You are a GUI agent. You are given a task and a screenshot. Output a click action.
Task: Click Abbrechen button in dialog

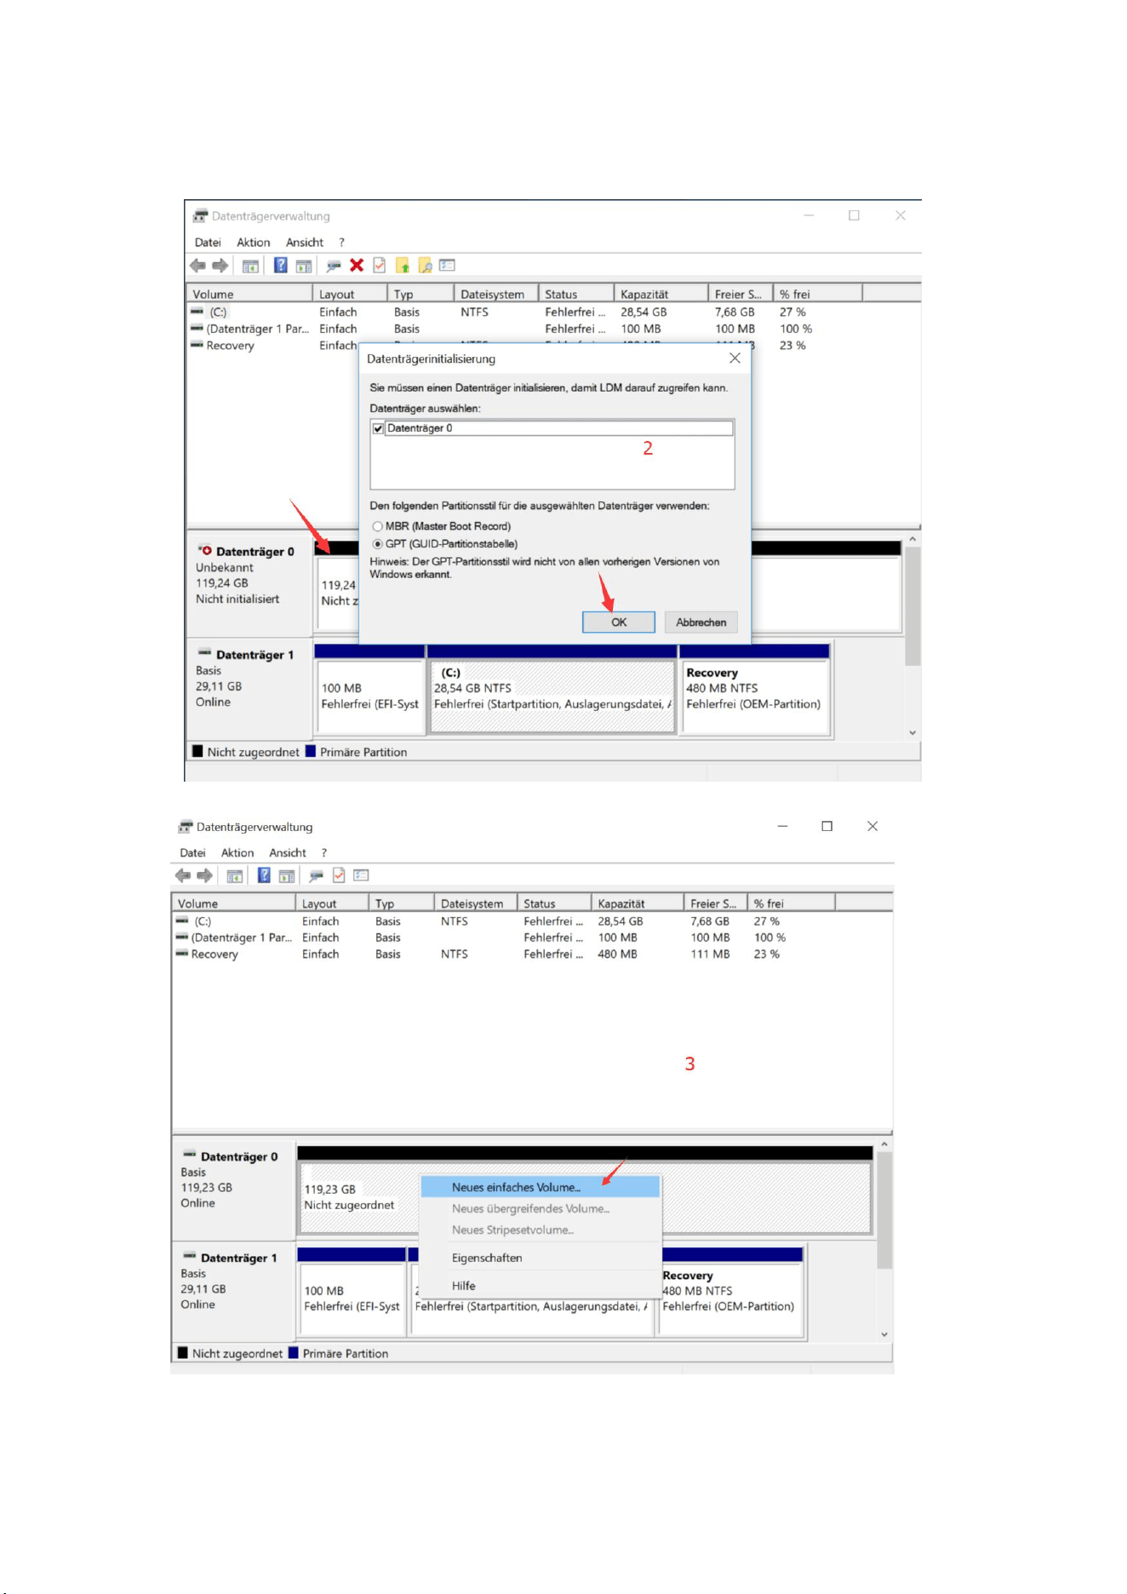pos(701,622)
